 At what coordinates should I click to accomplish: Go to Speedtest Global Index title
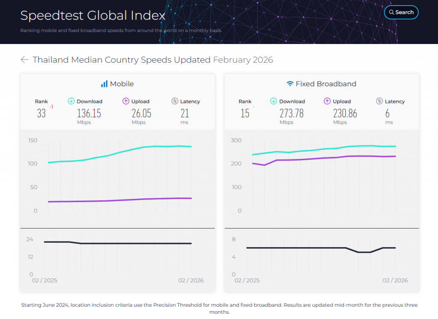pyautogui.click(x=93, y=16)
